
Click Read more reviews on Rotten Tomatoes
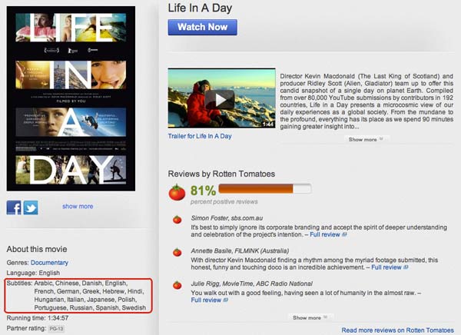(x=397, y=330)
